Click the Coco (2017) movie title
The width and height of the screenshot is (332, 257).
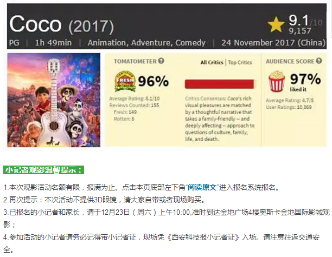[x=62, y=24]
